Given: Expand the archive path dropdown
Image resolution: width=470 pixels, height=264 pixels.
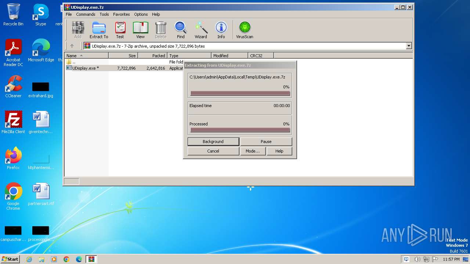Looking at the screenshot, I should point(409,46).
